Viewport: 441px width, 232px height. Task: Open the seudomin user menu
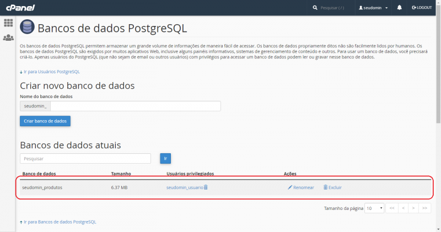[373, 8]
